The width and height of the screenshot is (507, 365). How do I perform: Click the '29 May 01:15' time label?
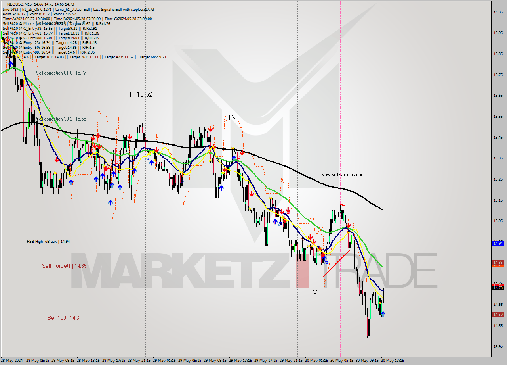coord(165,361)
